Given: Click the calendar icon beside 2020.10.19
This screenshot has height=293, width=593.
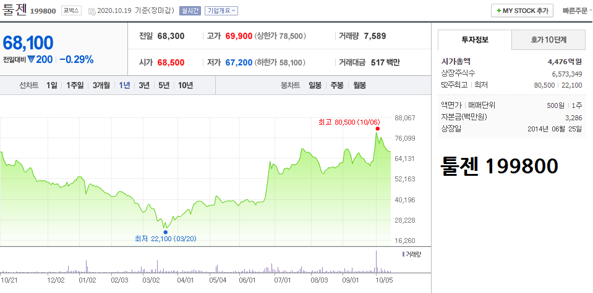Looking at the screenshot, I should tap(92, 11).
